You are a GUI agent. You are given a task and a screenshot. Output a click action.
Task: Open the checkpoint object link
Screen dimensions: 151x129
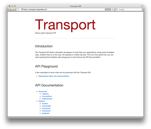tap(46, 111)
